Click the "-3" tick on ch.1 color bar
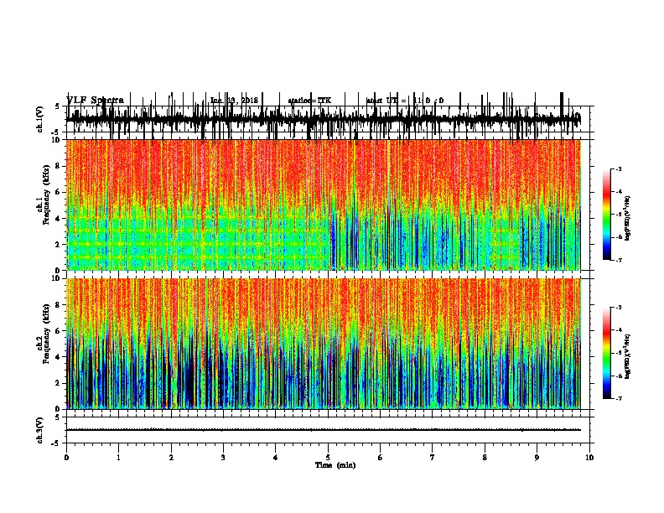 coord(619,168)
